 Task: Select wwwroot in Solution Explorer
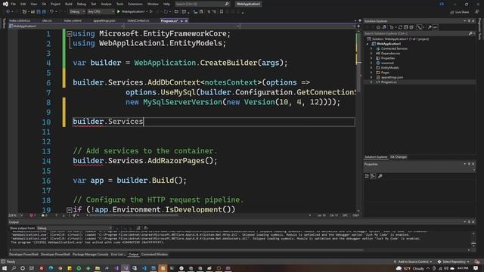(x=387, y=63)
